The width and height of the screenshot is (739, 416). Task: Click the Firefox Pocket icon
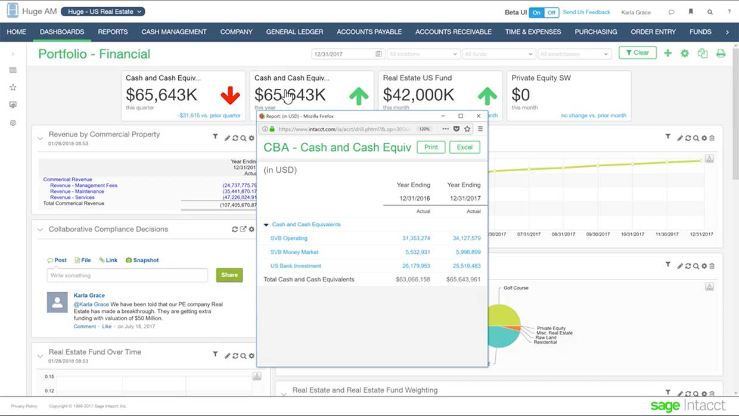point(457,129)
